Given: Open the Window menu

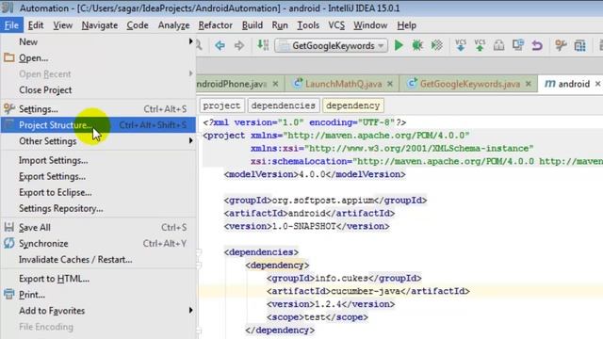Looking at the screenshot, I should coord(370,25).
